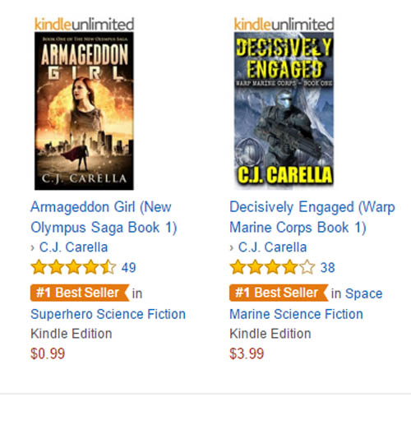View the 38 reviews for Decisively Engaged

pos(328,268)
